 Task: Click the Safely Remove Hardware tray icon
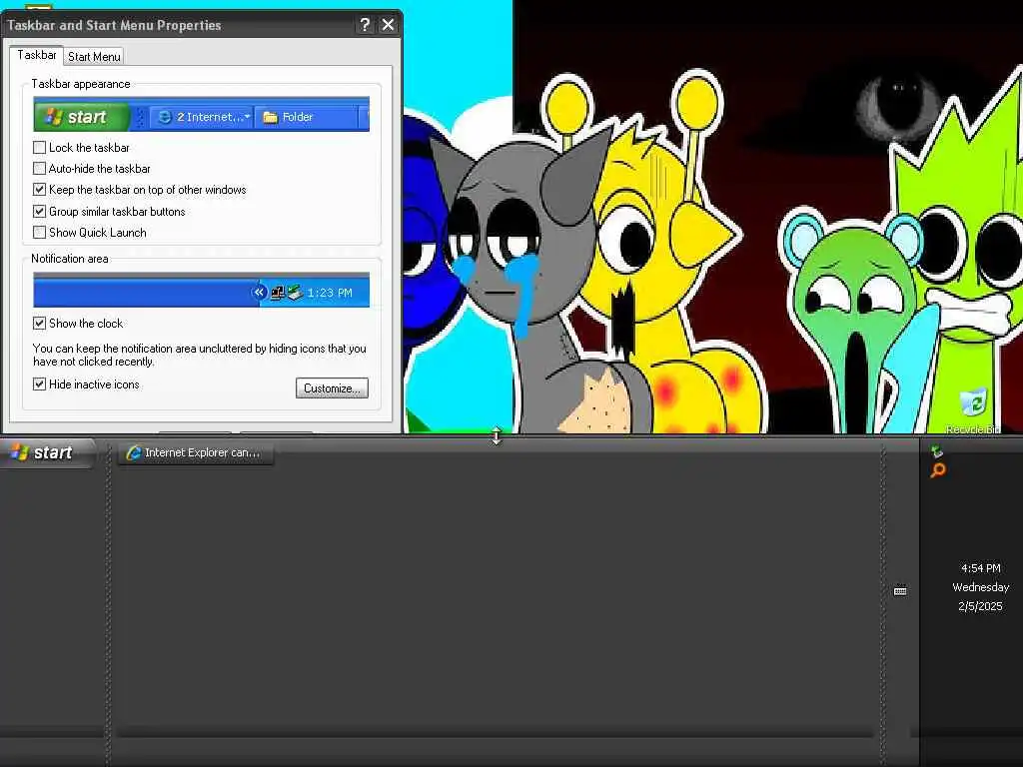[937, 451]
